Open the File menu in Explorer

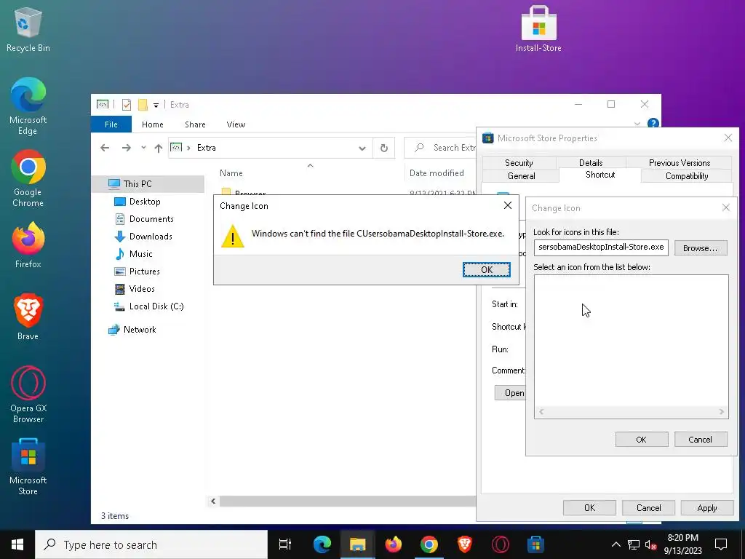click(111, 124)
